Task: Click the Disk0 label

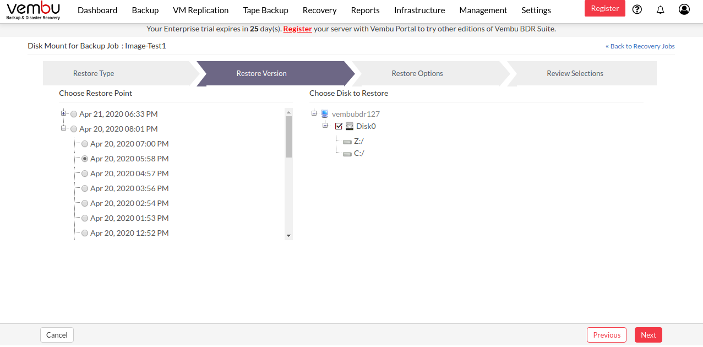Action: coord(366,126)
